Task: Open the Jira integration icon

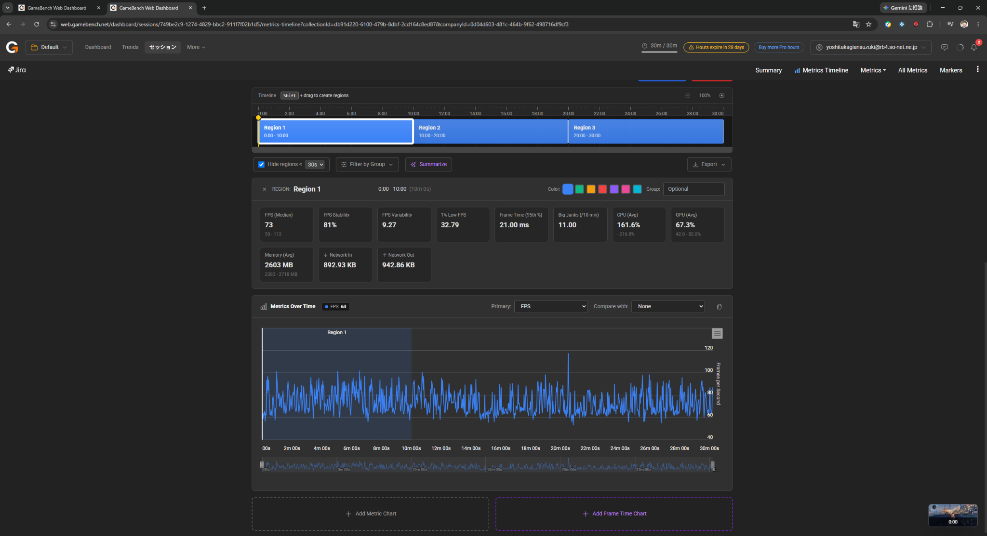Action: pos(17,70)
